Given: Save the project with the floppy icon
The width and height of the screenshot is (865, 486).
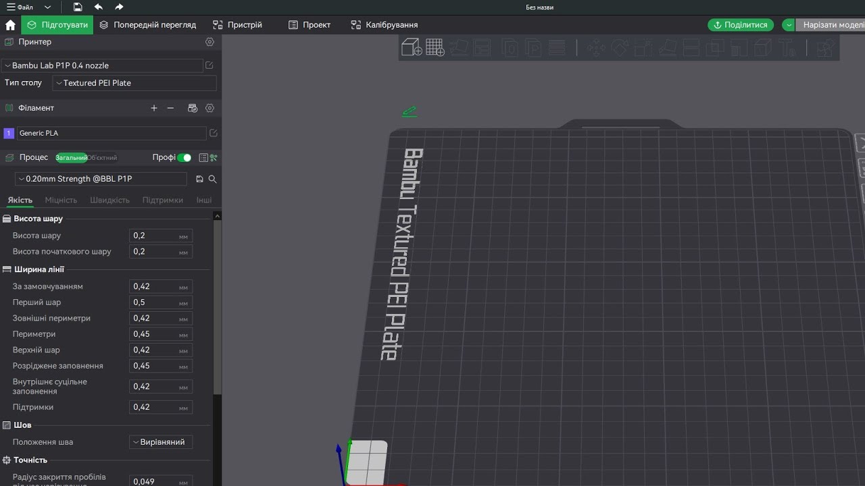Looking at the screenshot, I should [78, 7].
